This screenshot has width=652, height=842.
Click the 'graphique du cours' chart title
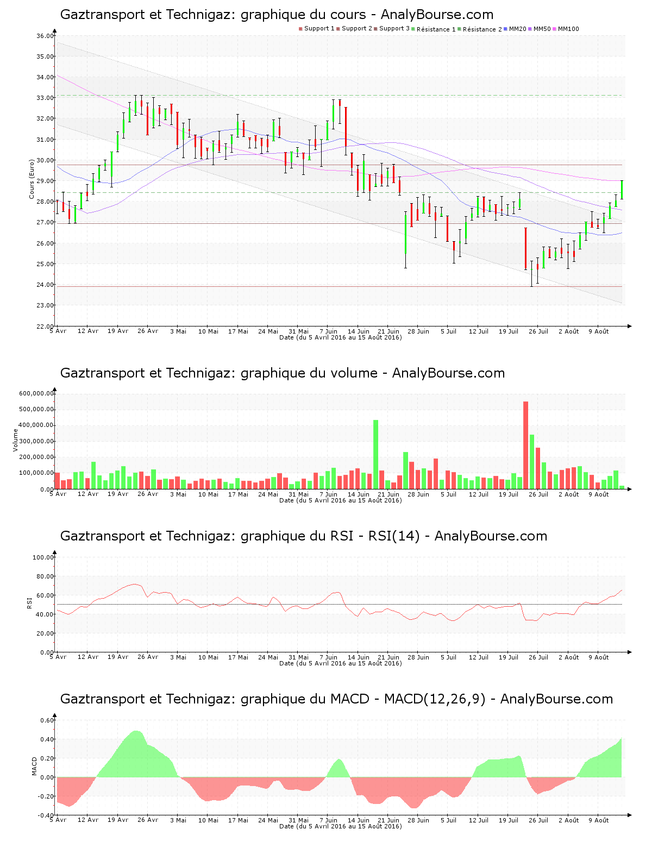click(x=277, y=15)
